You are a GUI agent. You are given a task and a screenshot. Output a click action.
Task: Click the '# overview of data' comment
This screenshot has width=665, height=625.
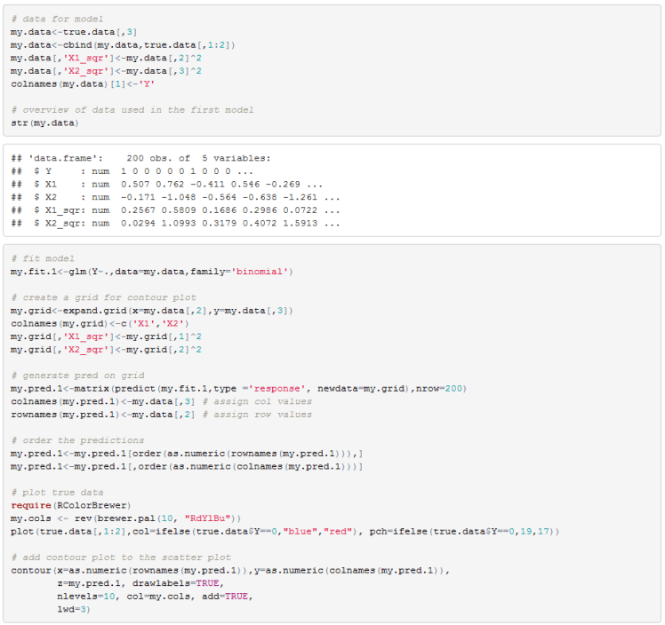coord(132,109)
